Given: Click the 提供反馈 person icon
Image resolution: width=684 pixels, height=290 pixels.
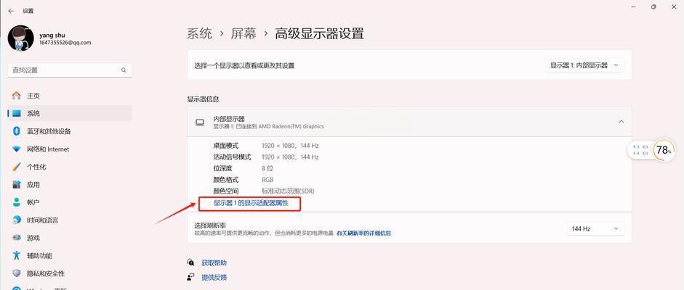Looking at the screenshot, I should pyautogui.click(x=191, y=277).
